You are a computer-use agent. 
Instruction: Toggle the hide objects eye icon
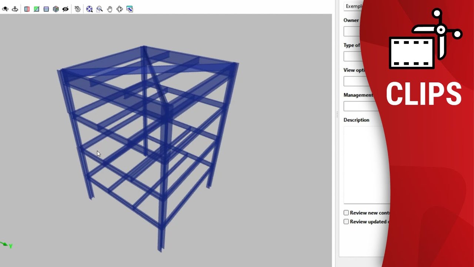(x=66, y=9)
